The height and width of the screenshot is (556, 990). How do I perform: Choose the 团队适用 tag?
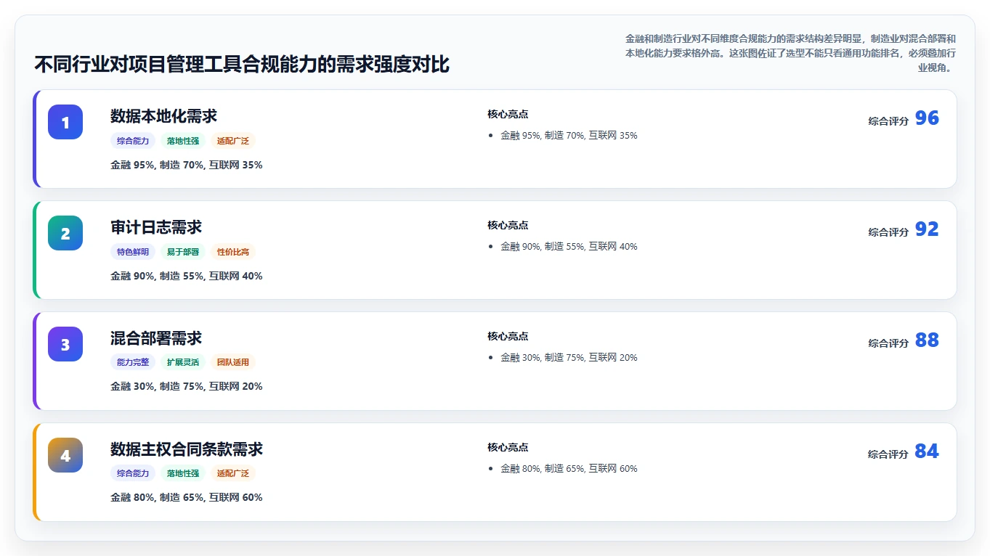233,362
